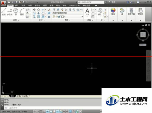Screen dimensions: 152x113
Task: Click the Rotate tool icon
Action: tap(39, 10)
